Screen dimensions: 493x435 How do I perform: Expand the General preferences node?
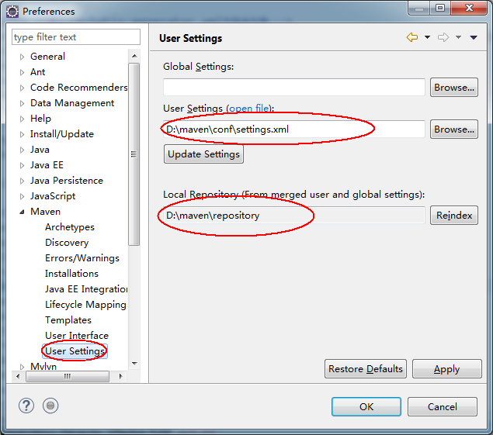point(22,57)
